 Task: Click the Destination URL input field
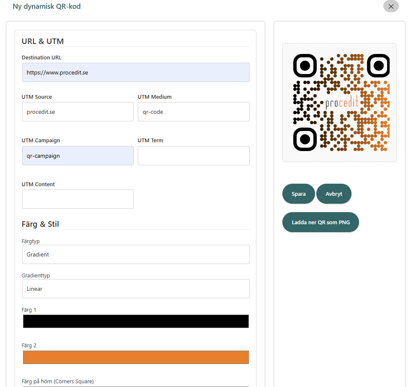coord(136,72)
